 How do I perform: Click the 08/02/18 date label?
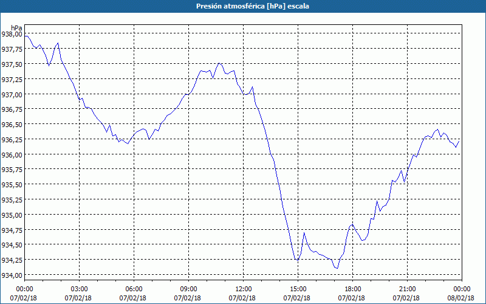pyautogui.click(x=462, y=298)
